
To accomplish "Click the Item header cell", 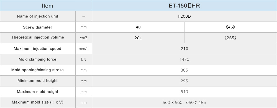I will pyautogui.click(x=46, y=6).
